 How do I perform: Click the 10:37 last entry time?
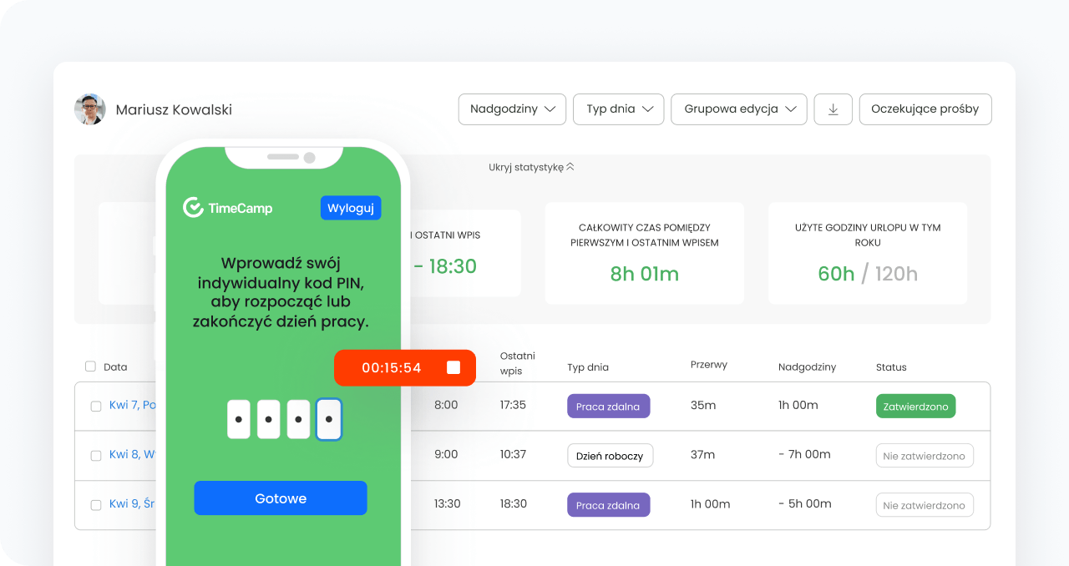514,454
